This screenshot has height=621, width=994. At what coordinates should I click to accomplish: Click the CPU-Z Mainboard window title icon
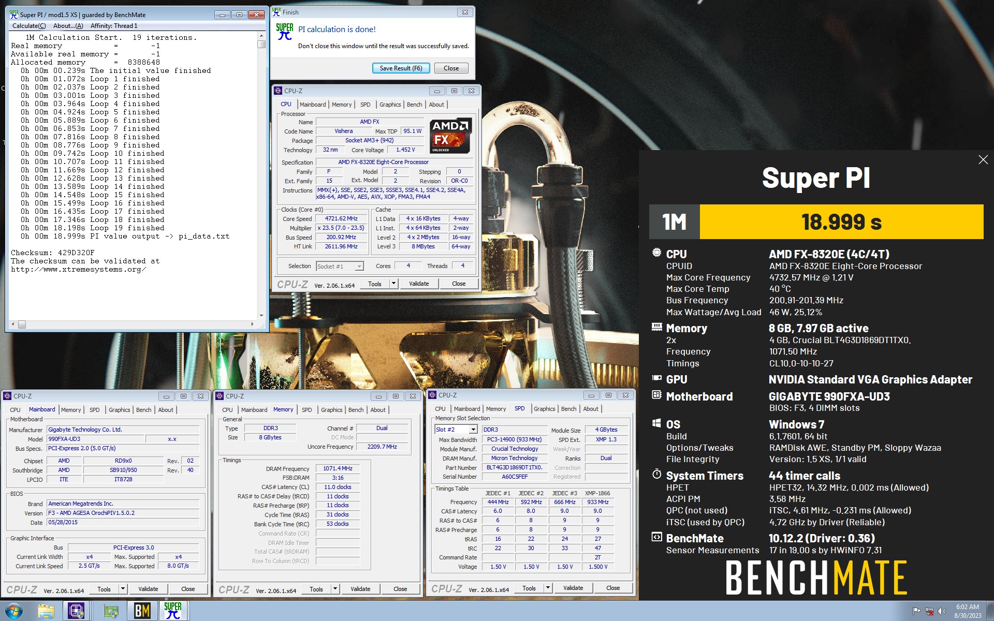point(7,396)
